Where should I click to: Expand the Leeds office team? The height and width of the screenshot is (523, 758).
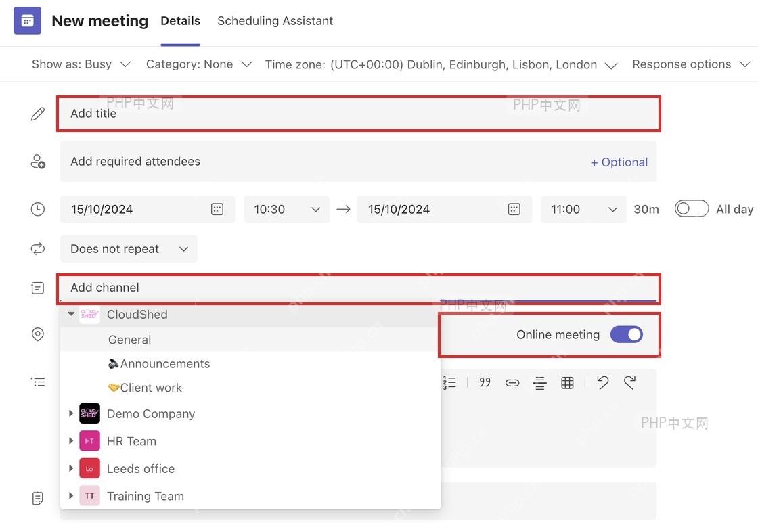pos(71,468)
